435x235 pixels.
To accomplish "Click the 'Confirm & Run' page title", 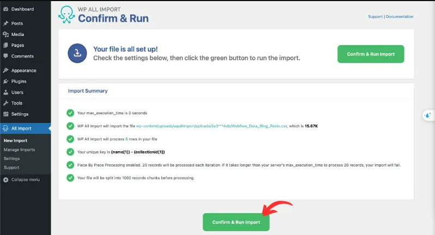I will (x=113, y=18).
